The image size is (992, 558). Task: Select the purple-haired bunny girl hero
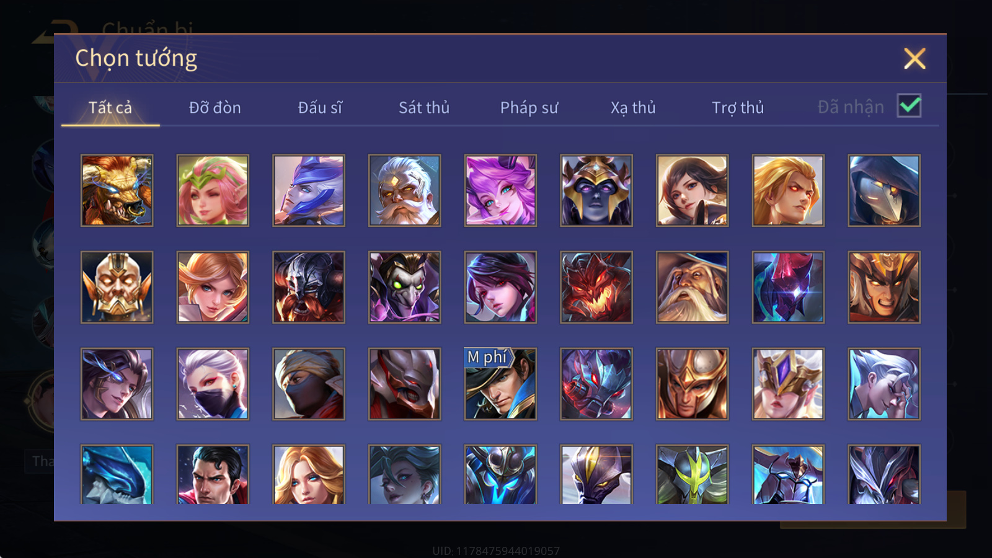tap(500, 190)
